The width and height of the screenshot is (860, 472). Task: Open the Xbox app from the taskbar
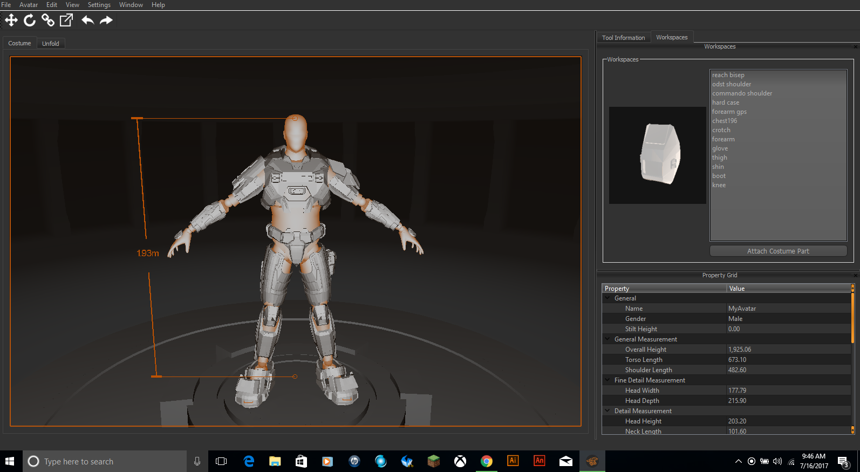click(x=460, y=461)
